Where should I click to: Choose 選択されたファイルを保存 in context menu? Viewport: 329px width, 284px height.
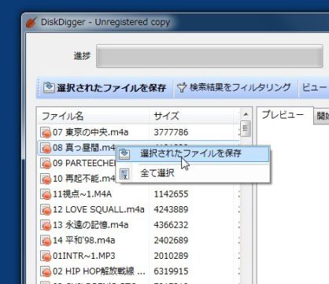click(x=193, y=153)
